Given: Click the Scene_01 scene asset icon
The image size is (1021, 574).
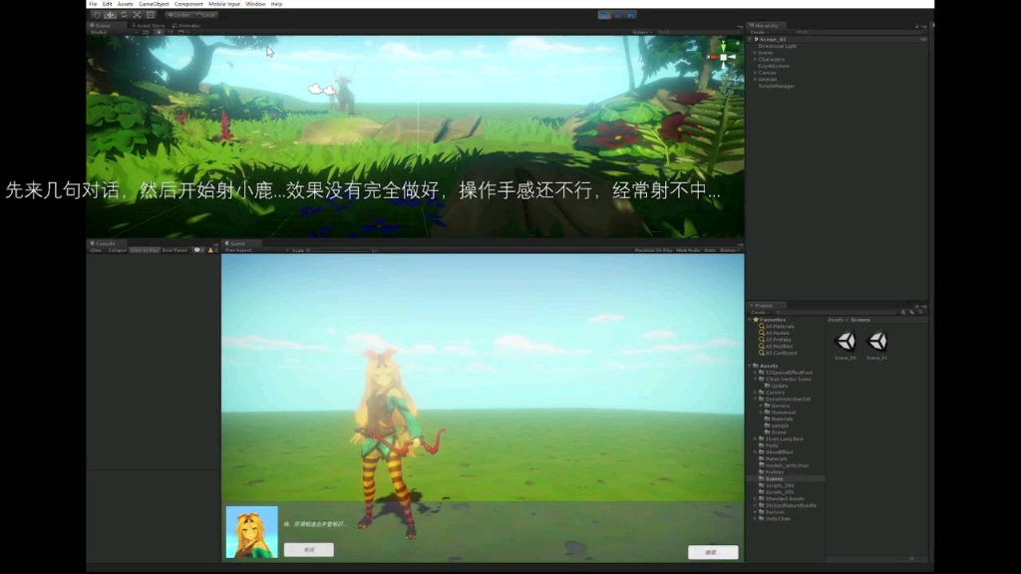Looking at the screenshot, I should tap(876, 342).
